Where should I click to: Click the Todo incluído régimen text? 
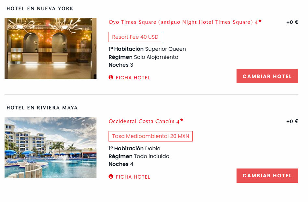[151, 156]
